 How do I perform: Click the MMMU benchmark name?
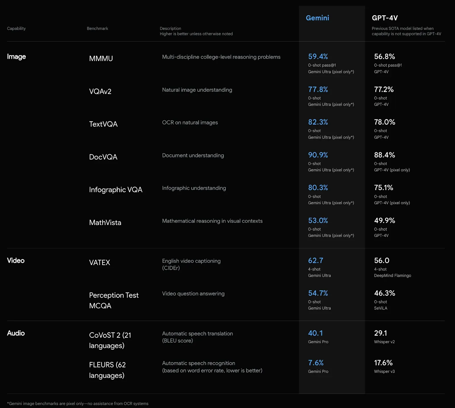coord(101,59)
